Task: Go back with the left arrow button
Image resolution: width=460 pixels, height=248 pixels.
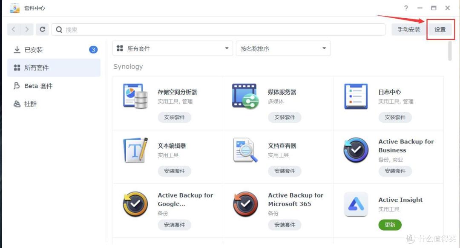Action: (14, 29)
